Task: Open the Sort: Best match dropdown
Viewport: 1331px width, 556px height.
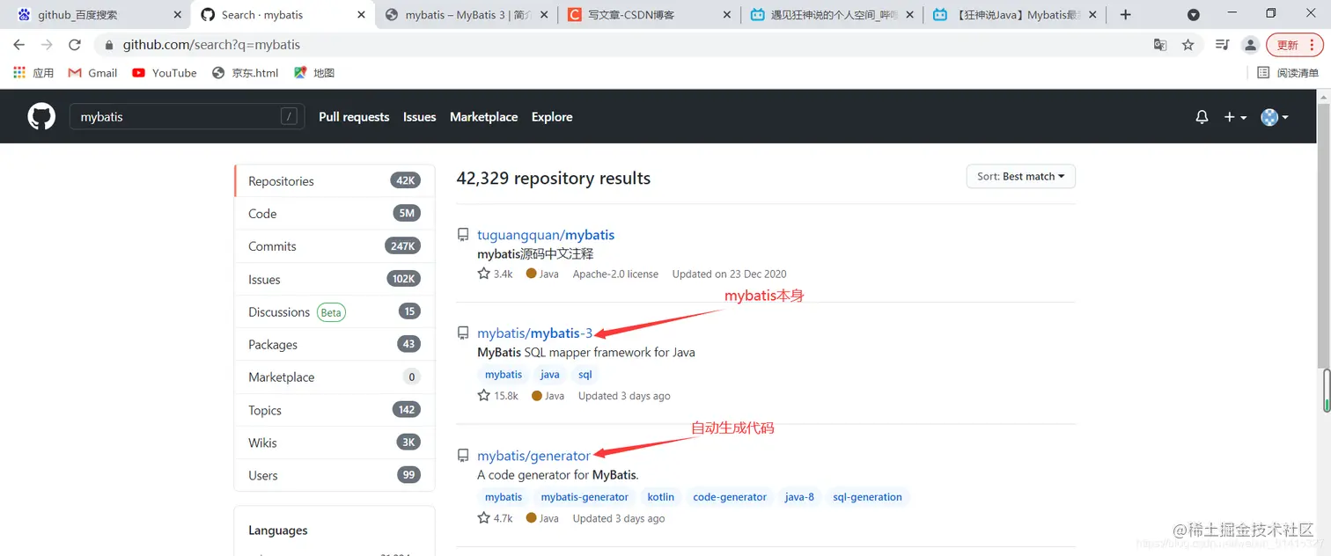Action: tap(1020, 177)
